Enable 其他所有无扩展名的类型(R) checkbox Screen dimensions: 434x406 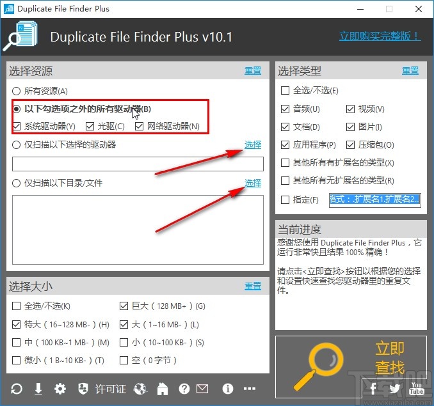pos(285,180)
